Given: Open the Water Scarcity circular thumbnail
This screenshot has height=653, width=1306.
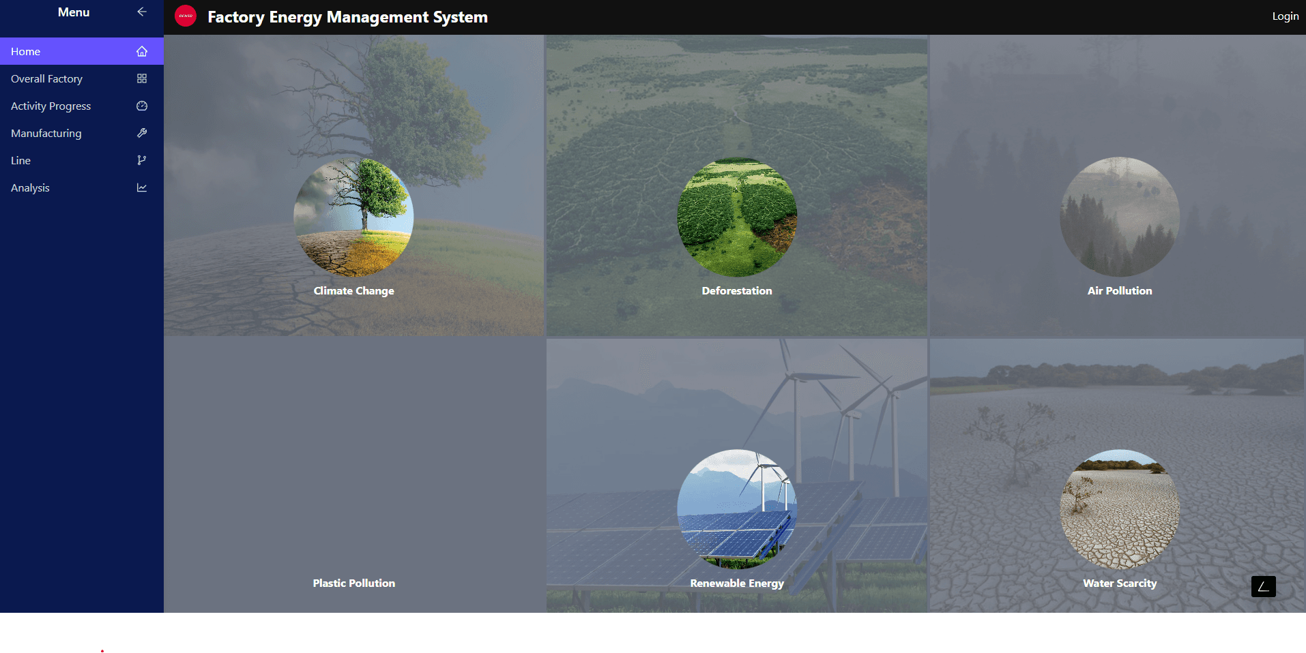Looking at the screenshot, I should click(1120, 509).
